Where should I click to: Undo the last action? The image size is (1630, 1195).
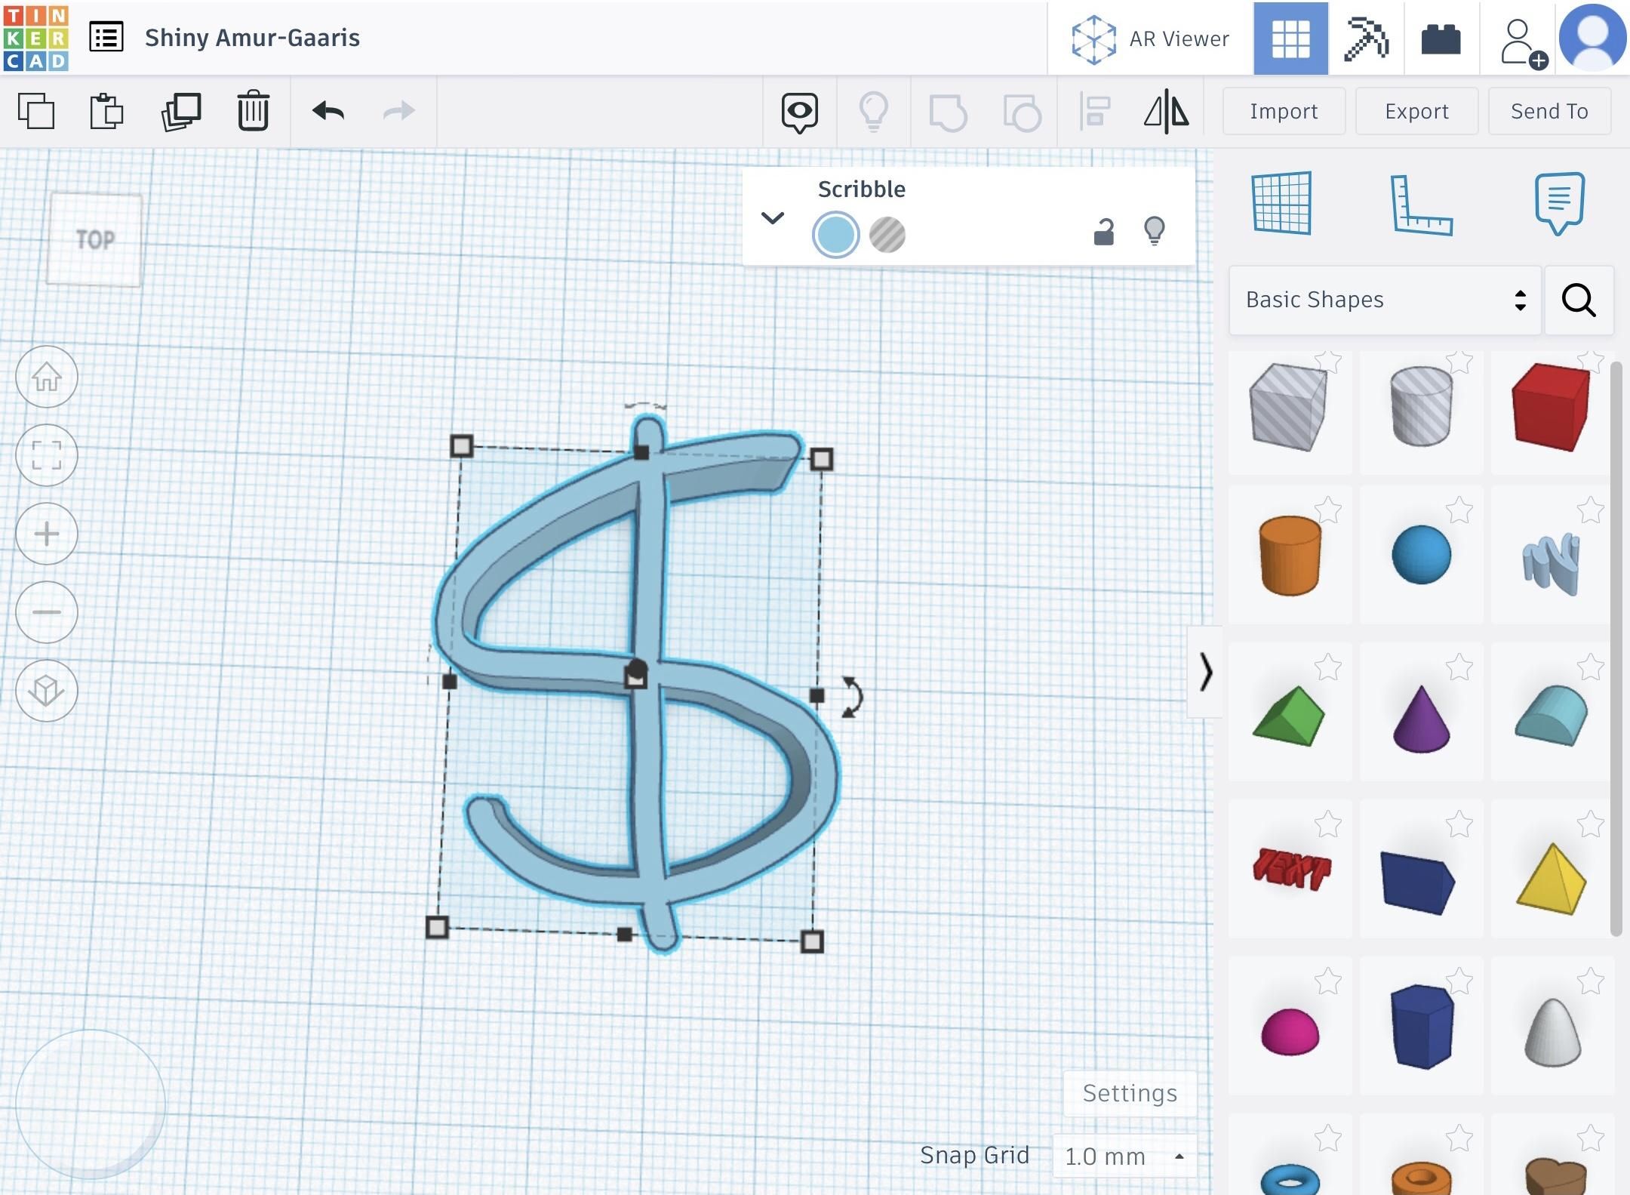tap(326, 111)
